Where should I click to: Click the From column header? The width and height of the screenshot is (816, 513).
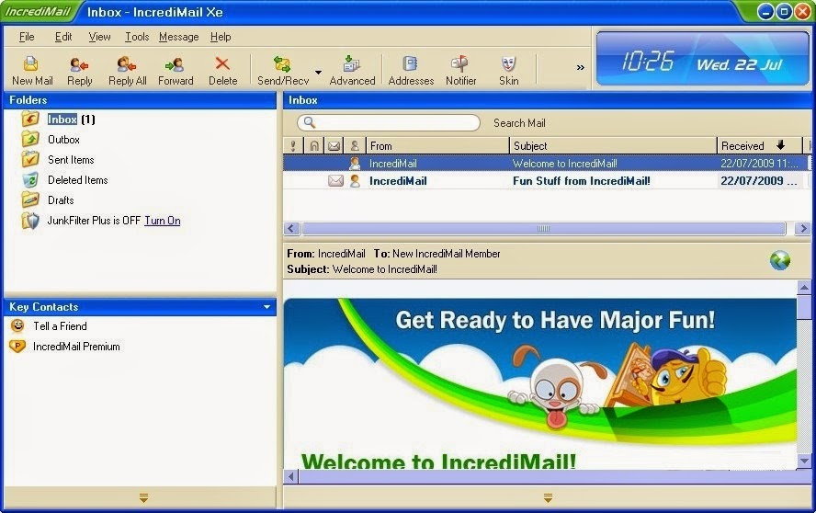click(437, 146)
